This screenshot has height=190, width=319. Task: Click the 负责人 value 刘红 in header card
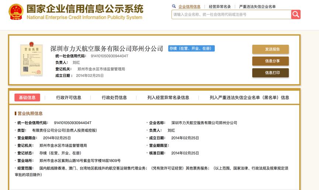click(76, 62)
